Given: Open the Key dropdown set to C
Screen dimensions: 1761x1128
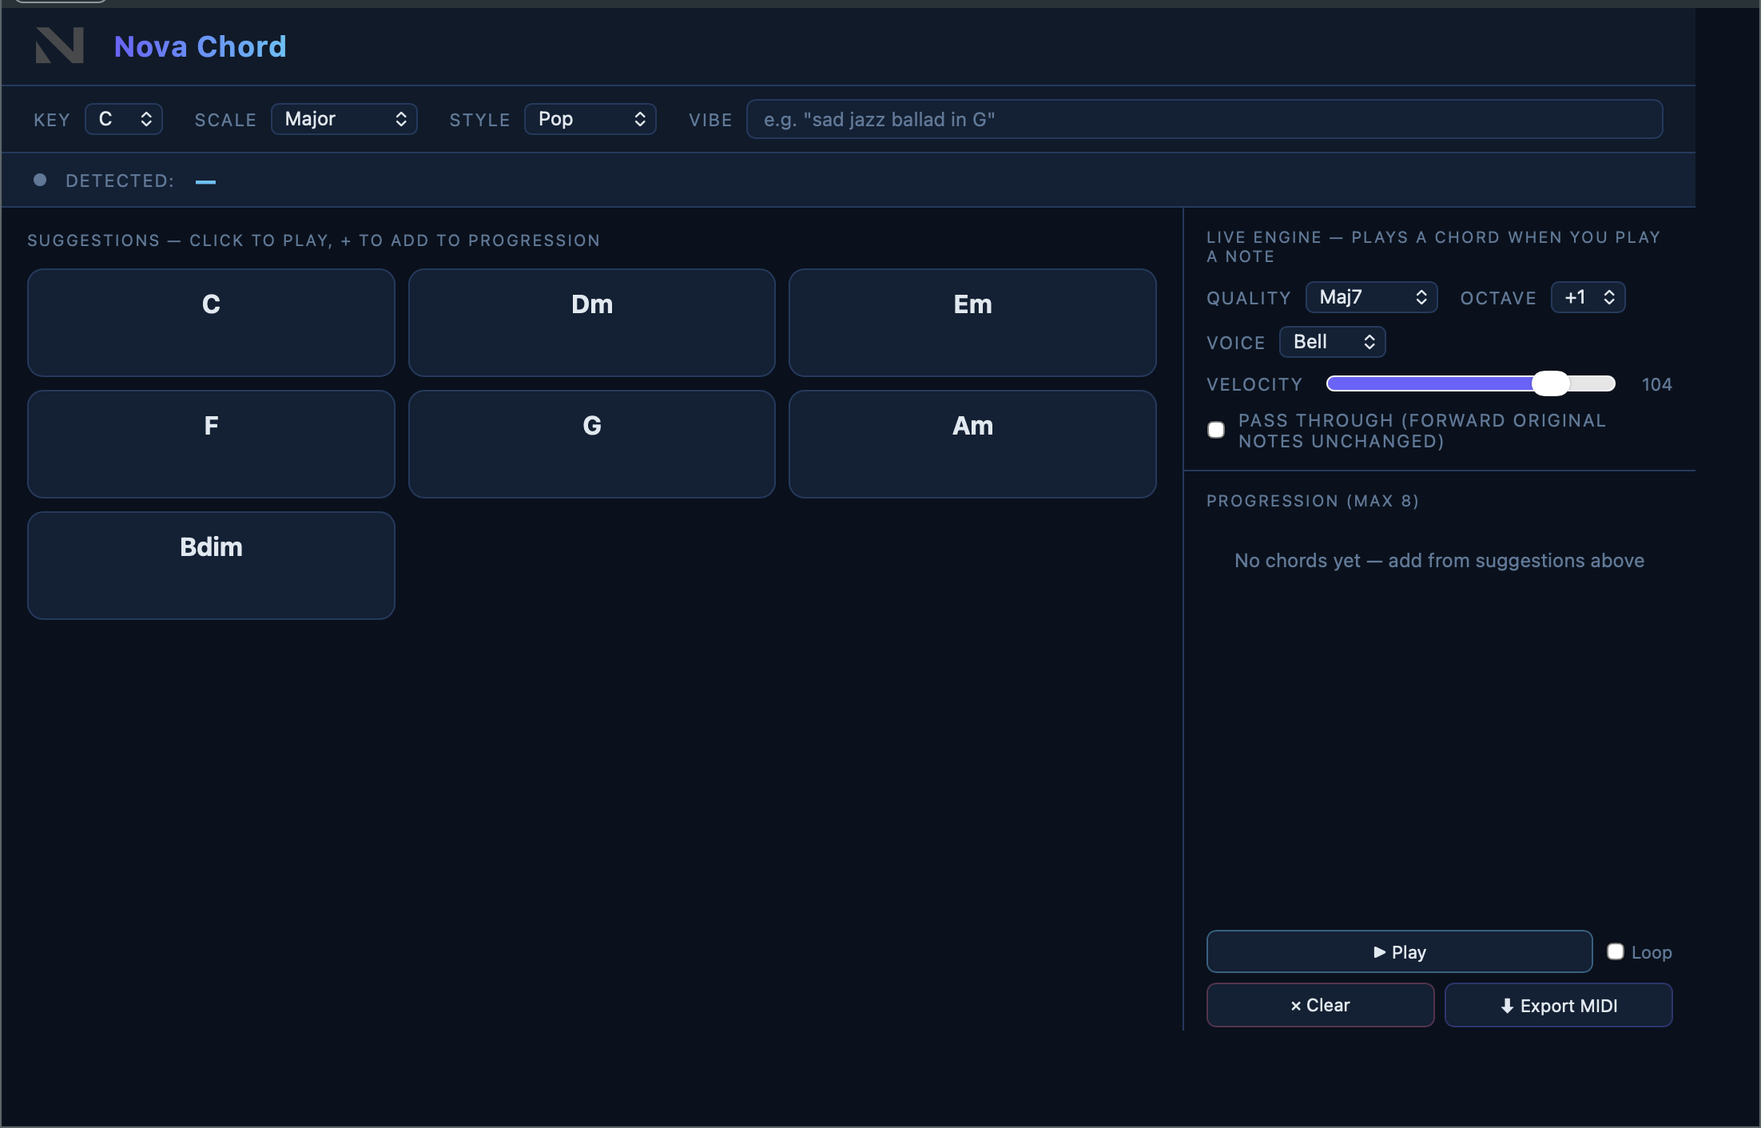Looking at the screenshot, I should point(124,119).
